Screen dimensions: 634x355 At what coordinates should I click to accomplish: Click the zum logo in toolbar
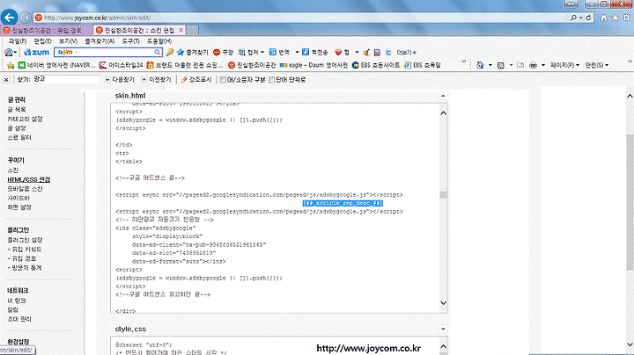pyautogui.click(x=36, y=52)
